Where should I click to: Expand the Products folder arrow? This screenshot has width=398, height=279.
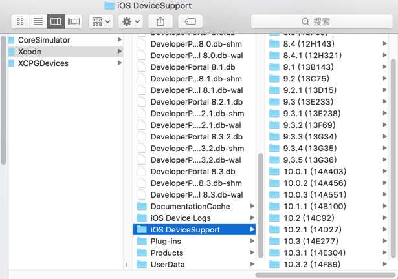point(252,253)
